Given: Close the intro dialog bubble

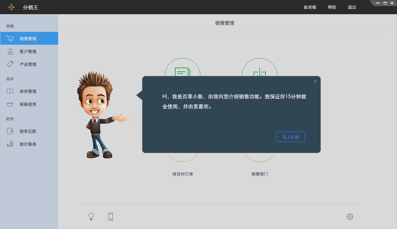Looking at the screenshot, I should click(315, 81).
